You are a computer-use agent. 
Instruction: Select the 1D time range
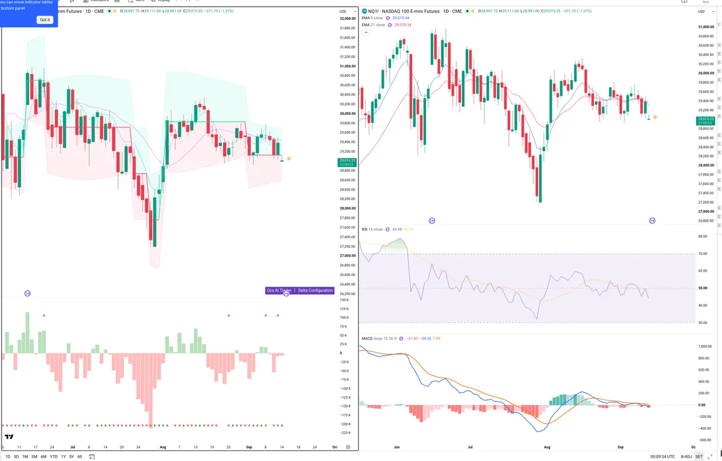click(x=8, y=456)
